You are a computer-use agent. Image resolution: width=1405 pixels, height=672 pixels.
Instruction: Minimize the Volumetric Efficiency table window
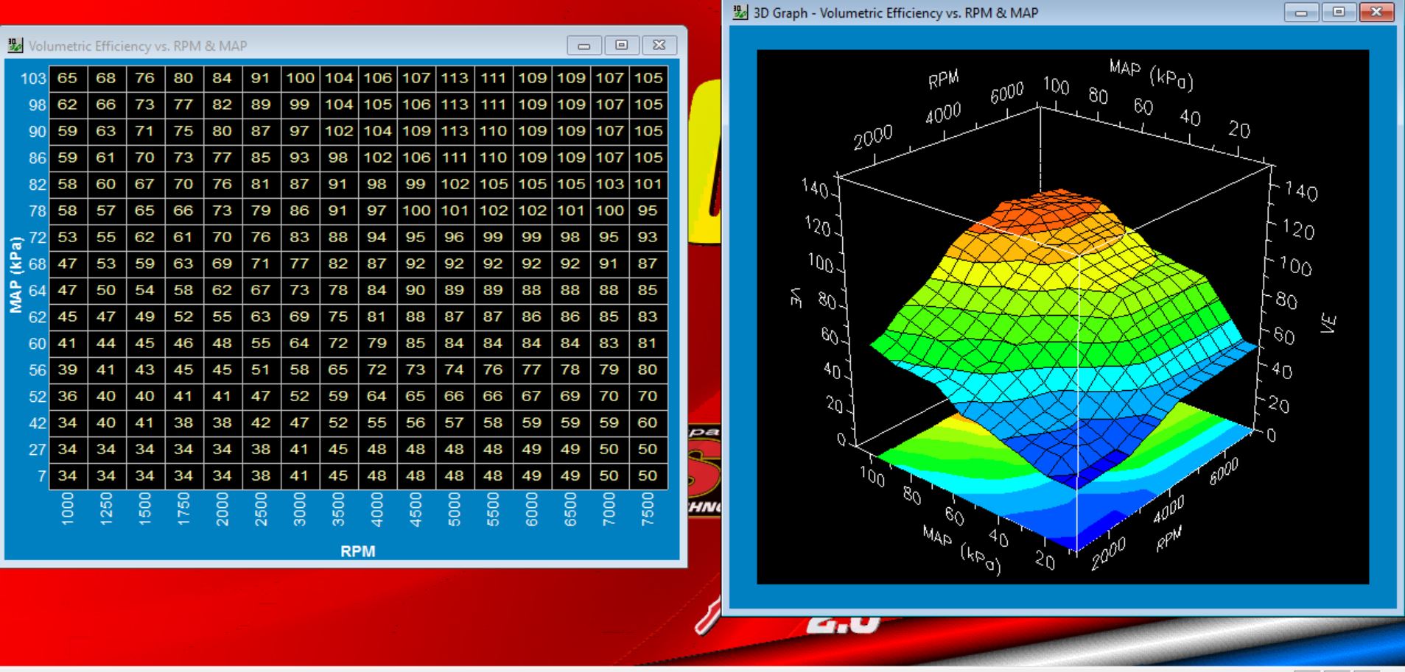(584, 46)
